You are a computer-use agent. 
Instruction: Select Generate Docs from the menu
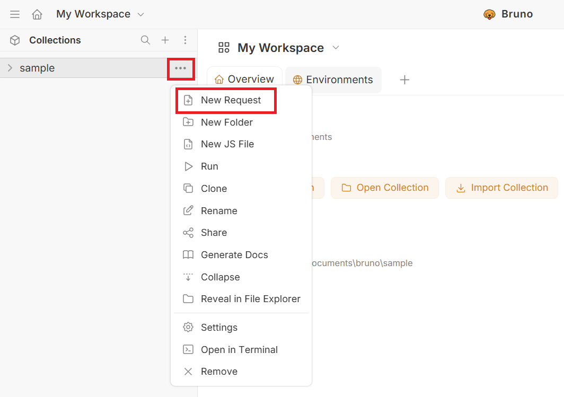pyautogui.click(x=234, y=255)
